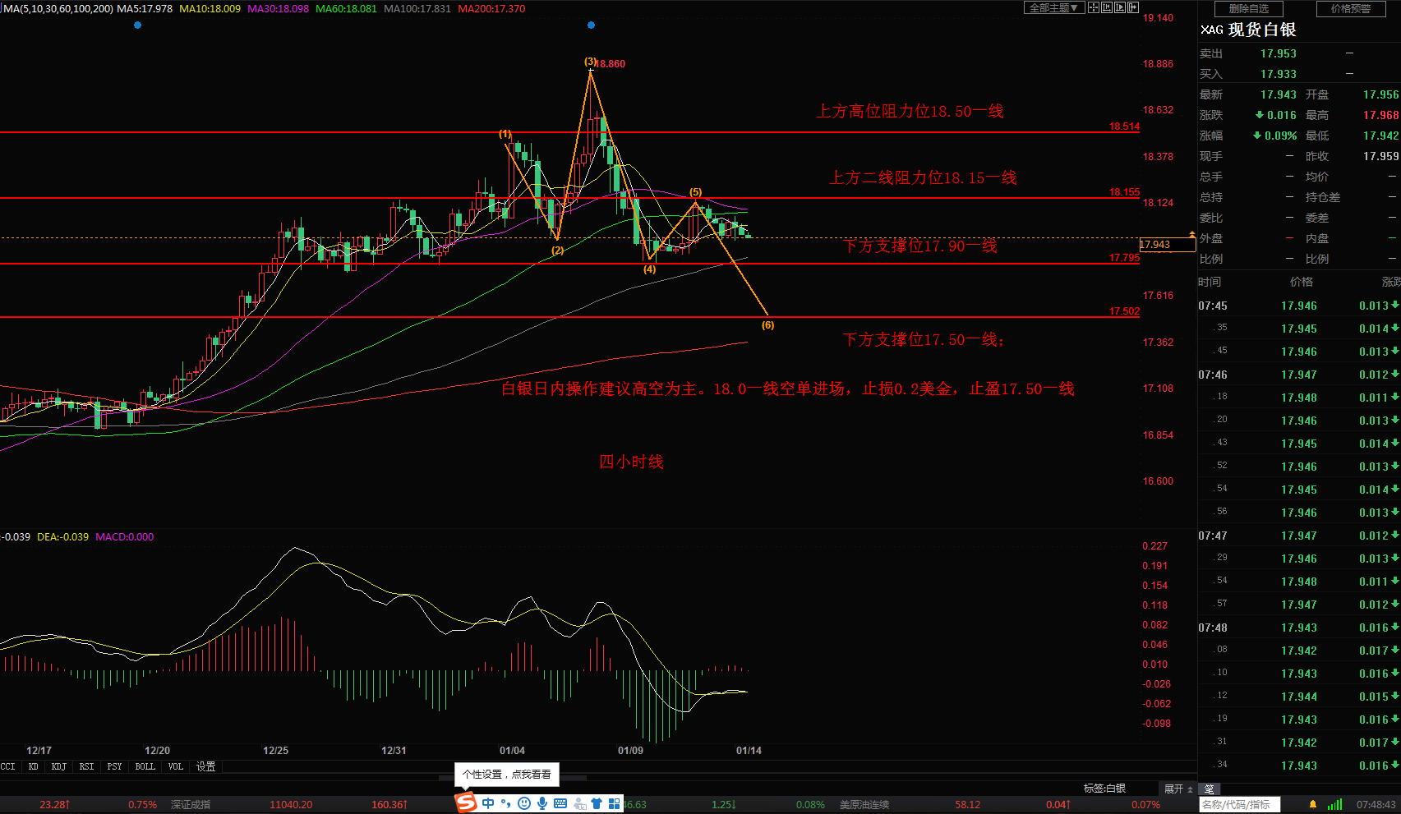1401x814 pixels.
Task: Click the 时间 column header in trade list
Action: point(1210,282)
